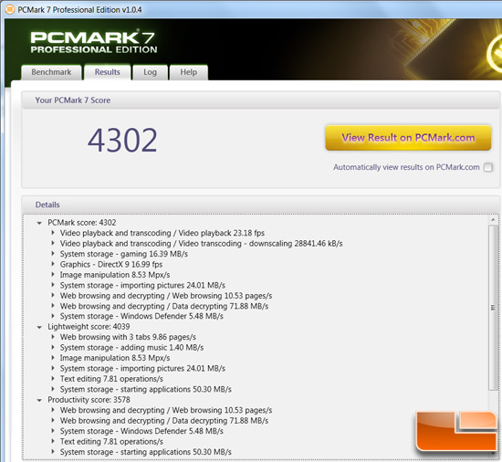Collapse the Productivity score: 3578 node
Image resolution: width=502 pixels, height=462 pixels.
point(39,400)
